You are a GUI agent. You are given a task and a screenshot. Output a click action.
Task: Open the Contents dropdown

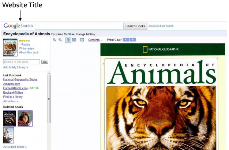pyautogui.click(x=95, y=40)
